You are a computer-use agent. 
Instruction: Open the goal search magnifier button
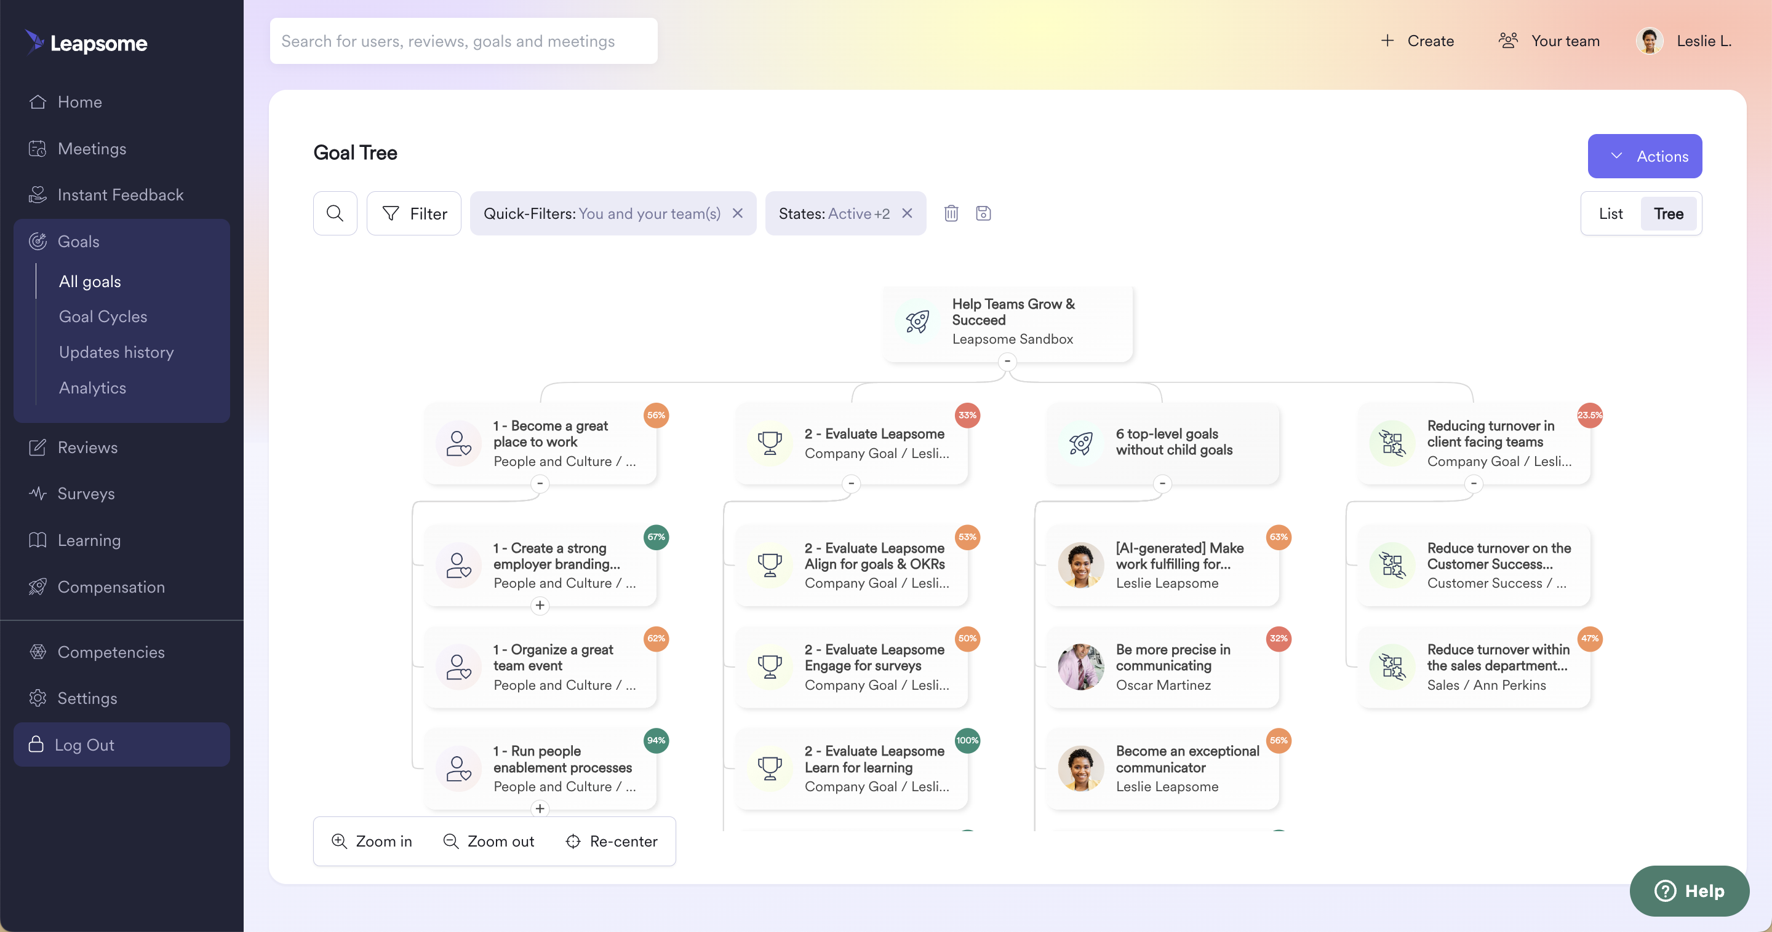335,213
